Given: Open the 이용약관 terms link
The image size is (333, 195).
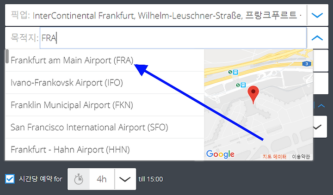Looking at the screenshot, I should [x=301, y=157].
